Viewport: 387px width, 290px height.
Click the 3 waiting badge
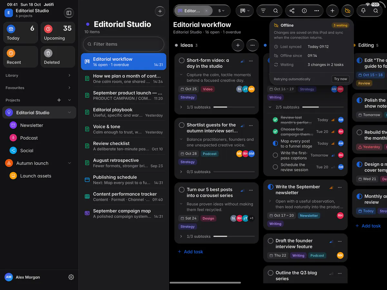(x=340, y=25)
